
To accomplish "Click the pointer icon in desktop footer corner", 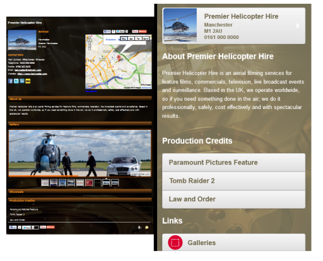I will click(139, 227).
